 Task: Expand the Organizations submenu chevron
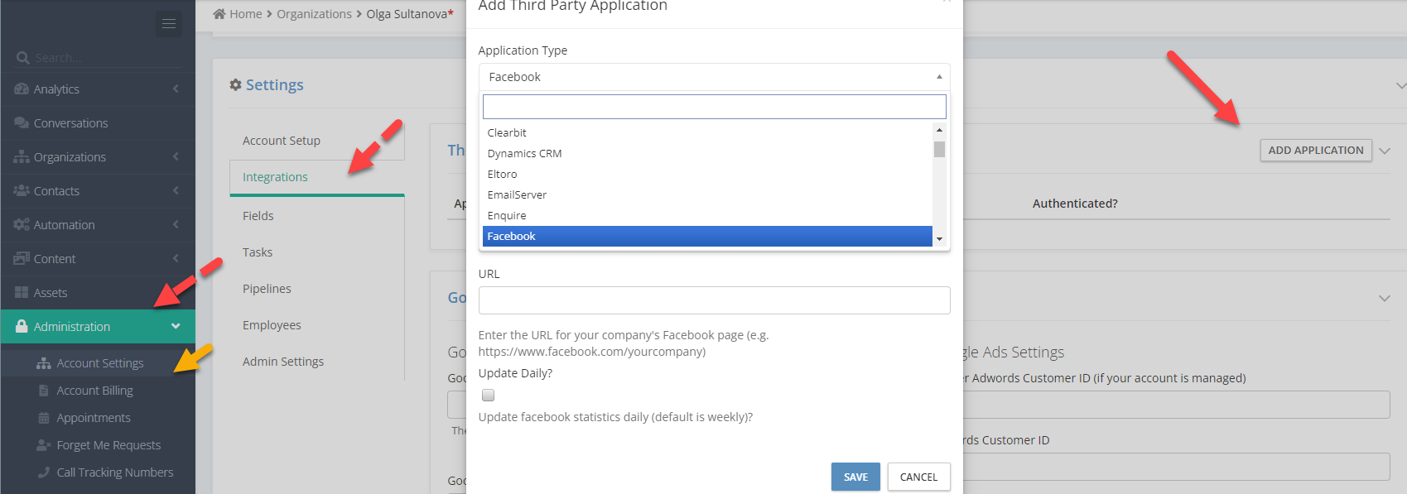[x=176, y=156]
